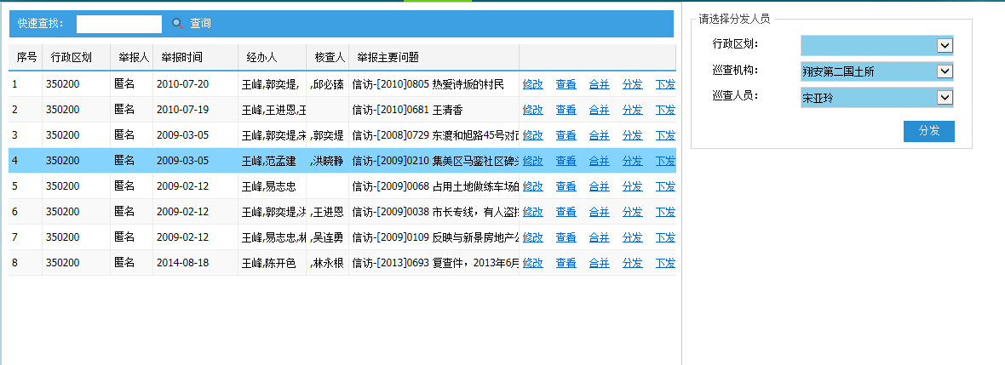The width and height of the screenshot is (1005, 365).
Task: Click 合并 link in highlighted row 4
Action: pos(600,161)
